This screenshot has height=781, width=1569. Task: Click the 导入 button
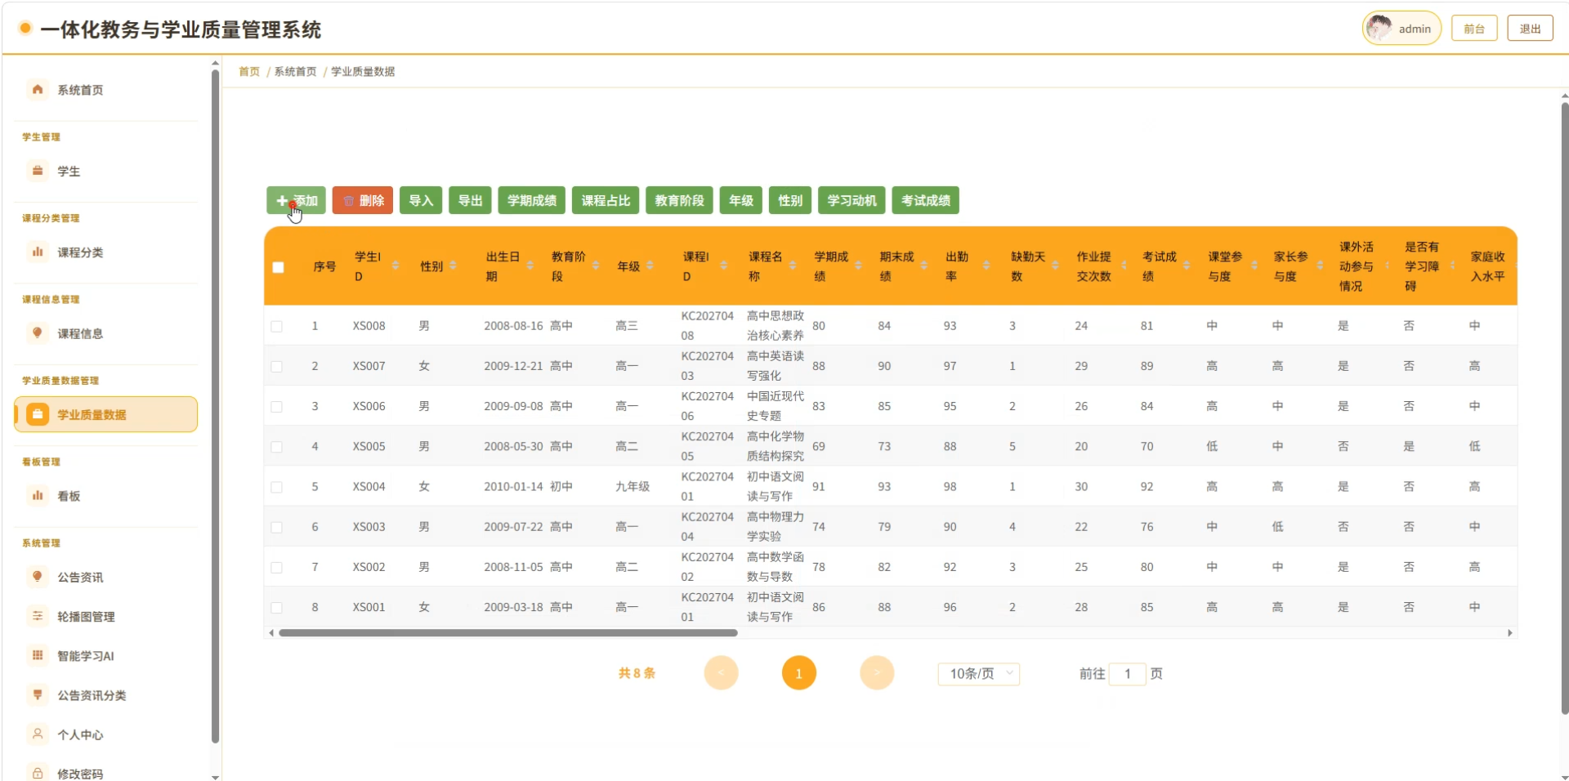pos(421,200)
